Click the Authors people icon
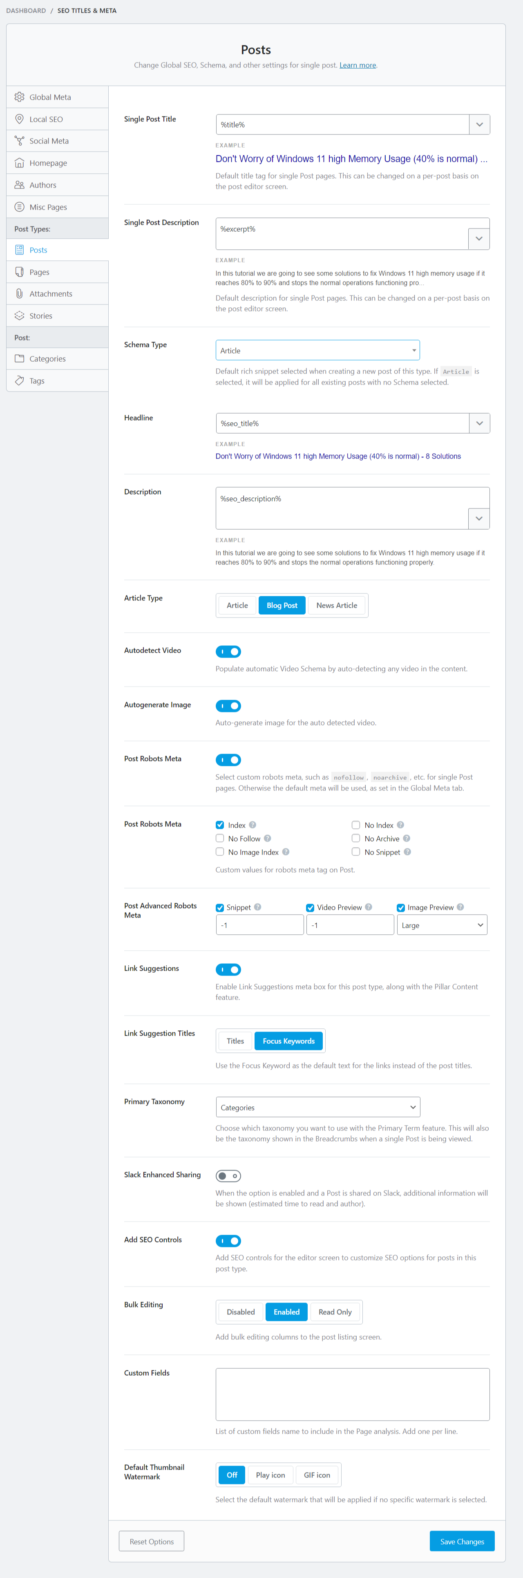This screenshot has width=523, height=1578. (x=20, y=185)
